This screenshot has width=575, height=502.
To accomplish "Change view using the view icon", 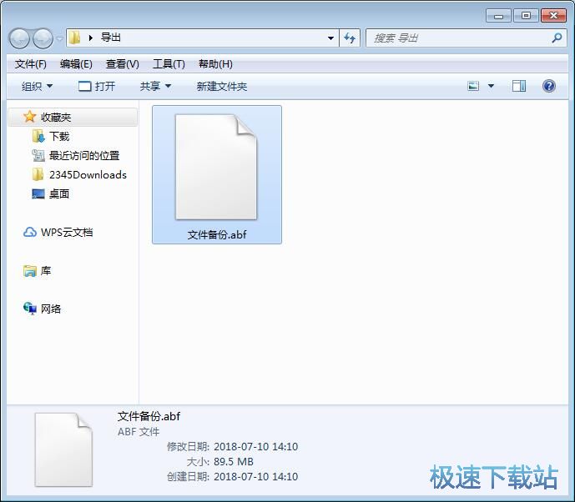I will tap(473, 86).
